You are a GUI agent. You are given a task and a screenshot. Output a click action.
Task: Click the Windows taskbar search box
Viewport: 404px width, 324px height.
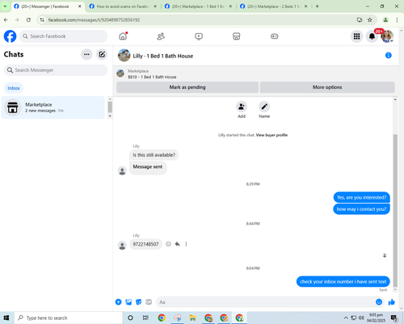coord(68,318)
